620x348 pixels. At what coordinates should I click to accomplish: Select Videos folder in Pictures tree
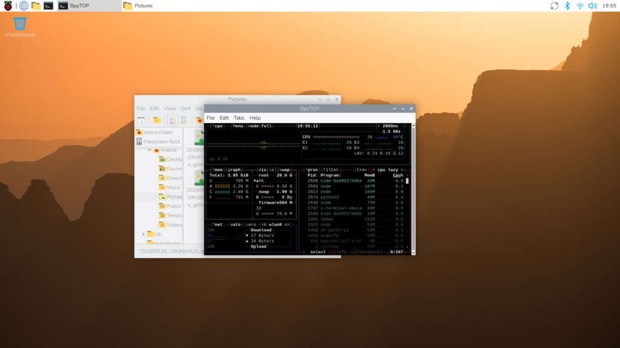point(170,225)
